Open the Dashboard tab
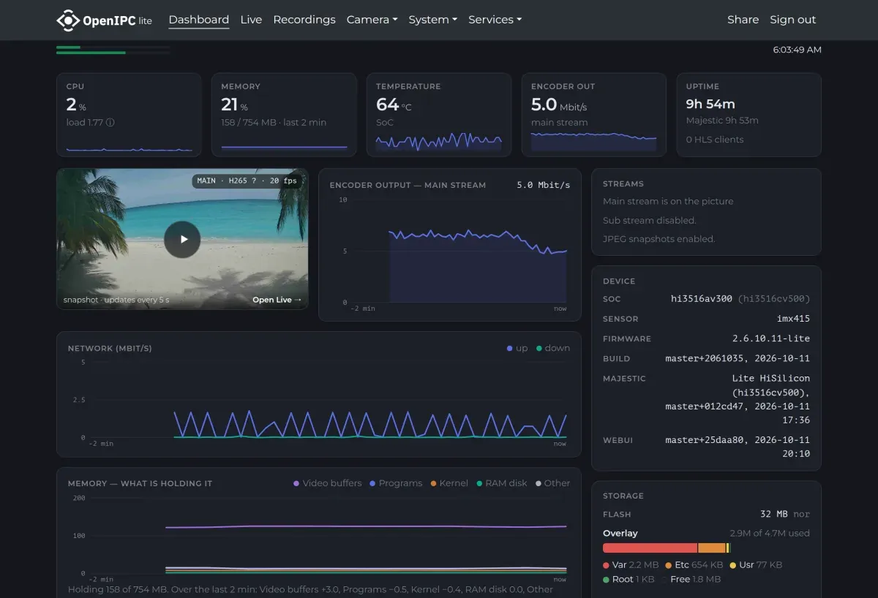This screenshot has width=878, height=598. click(199, 20)
